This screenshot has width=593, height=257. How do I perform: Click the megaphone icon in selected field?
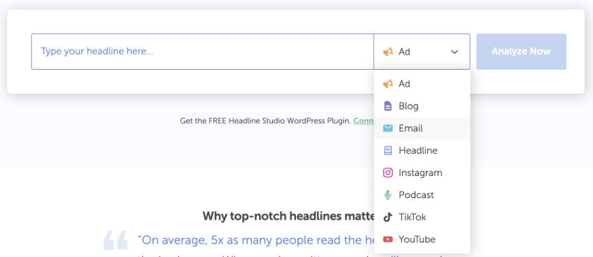coord(388,52)
